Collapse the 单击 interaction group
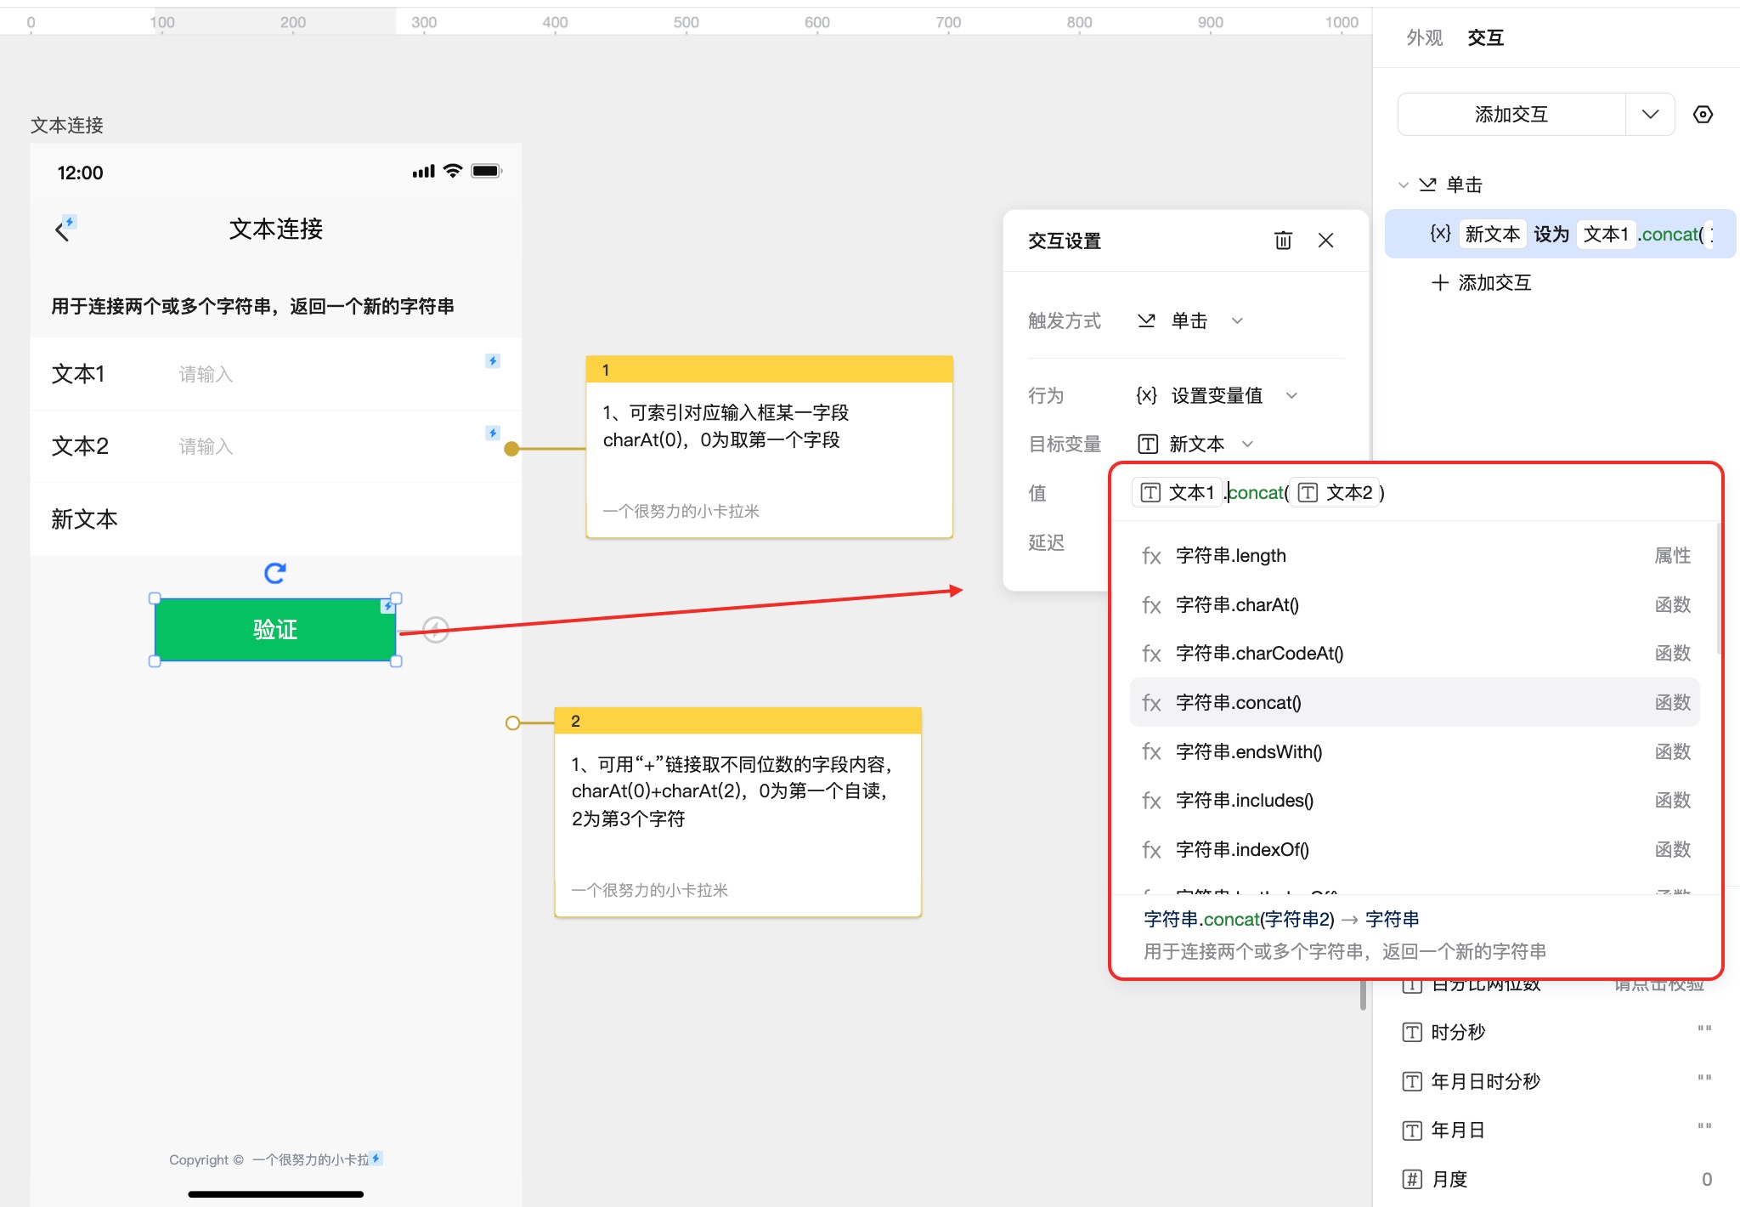The height and width of the screenshot is (1207, 1740). point(1404,185)
